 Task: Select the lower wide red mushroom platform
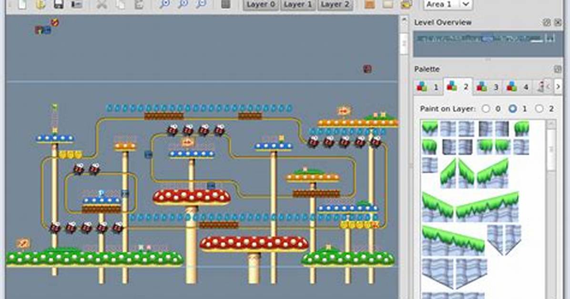(254, 244)
